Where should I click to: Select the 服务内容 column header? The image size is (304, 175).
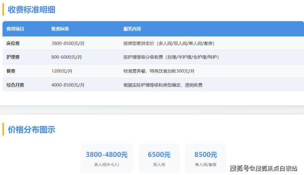click(x=132, y=29)
